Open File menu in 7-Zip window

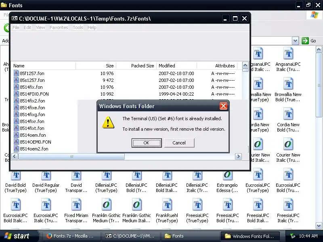click(x=16, y=27)
